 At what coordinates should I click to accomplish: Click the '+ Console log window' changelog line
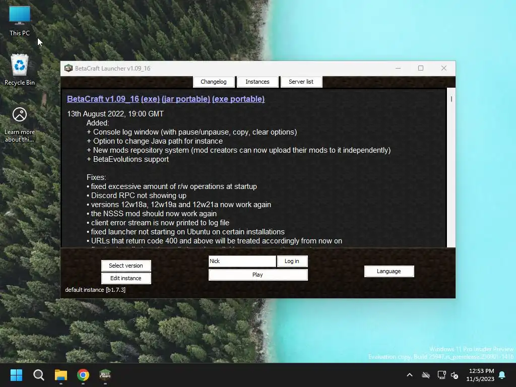[x=192, y=132]
